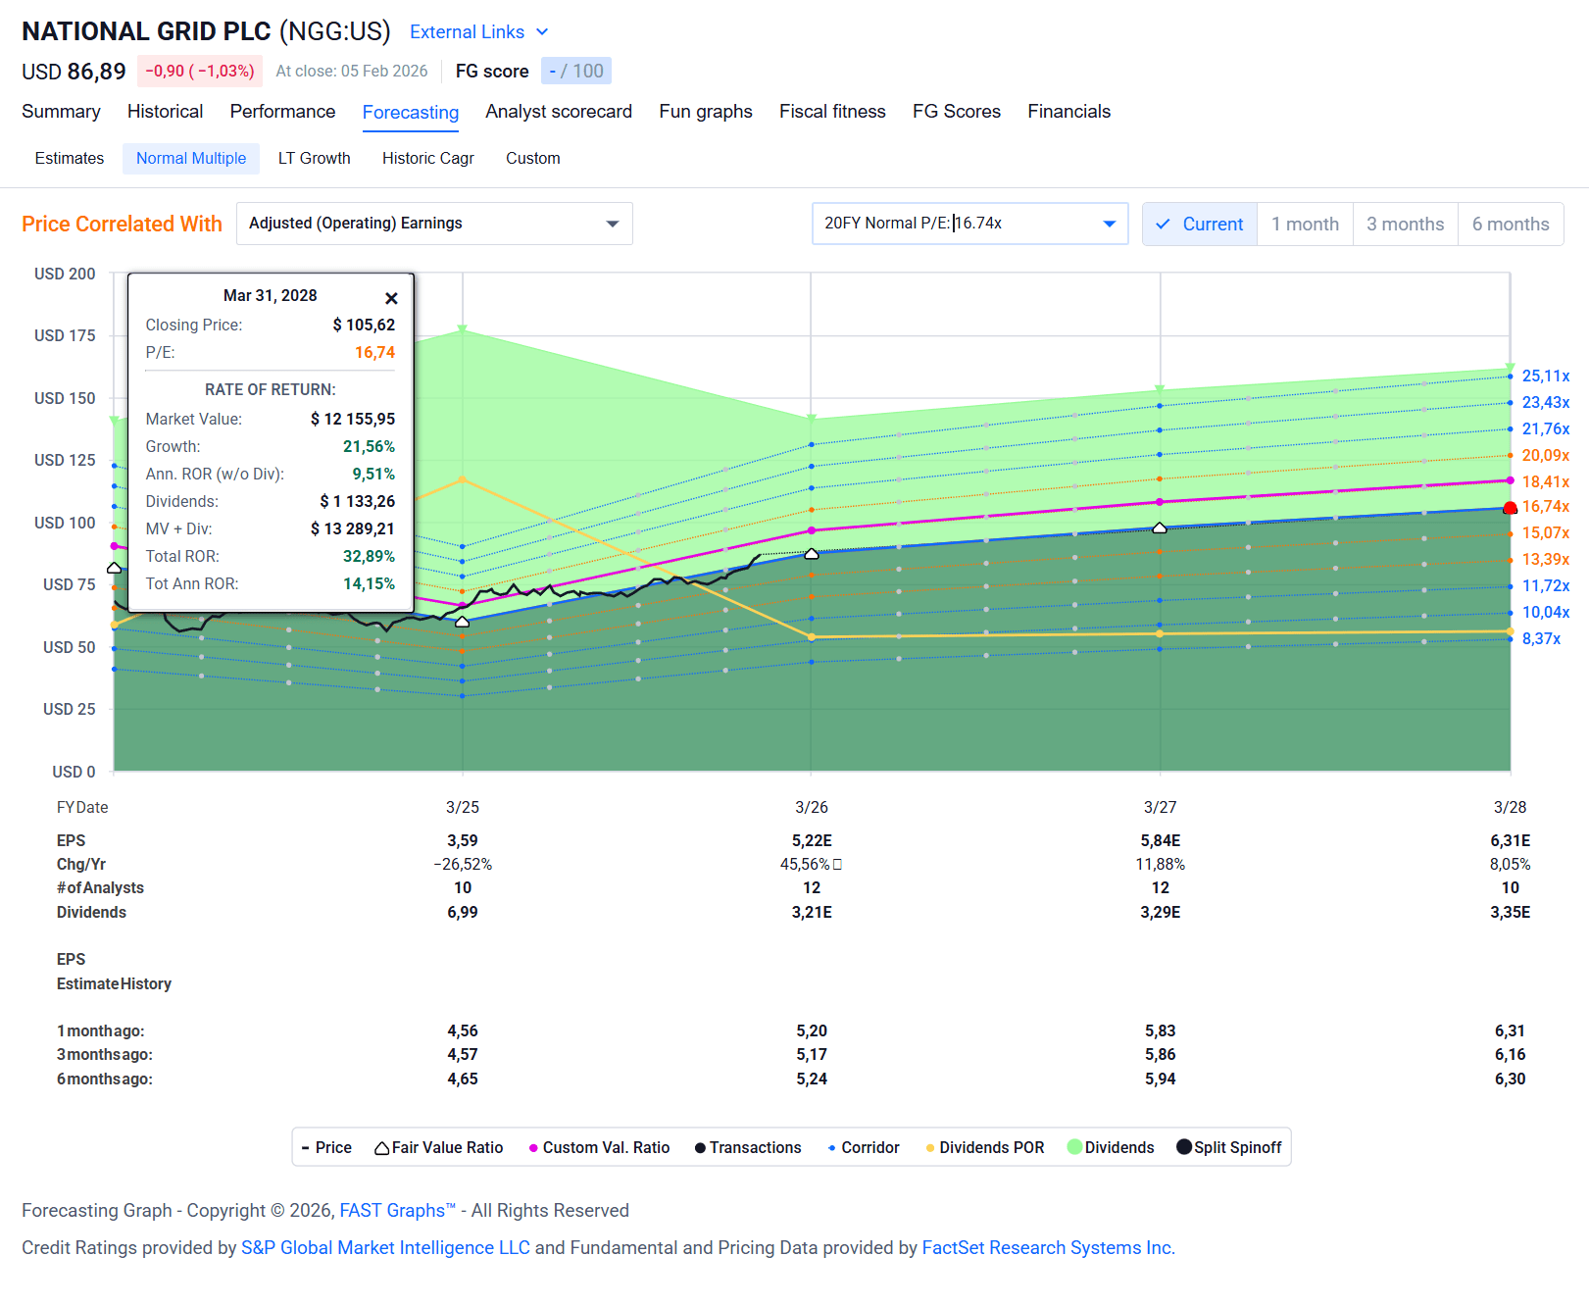Viewport: 1589px width, 1306px height.
Task: Select the LT Growth sub-tab
Action: point(314,159)
